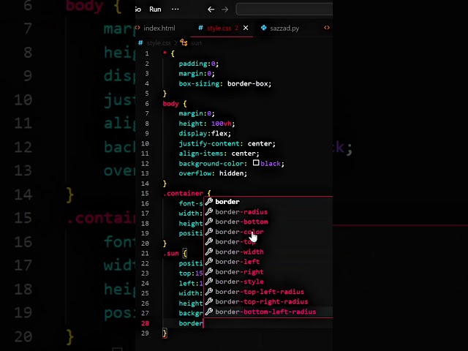Click the .sun selector on line 21
This screenshot has width=468, height=351.
tap(171, 254)
